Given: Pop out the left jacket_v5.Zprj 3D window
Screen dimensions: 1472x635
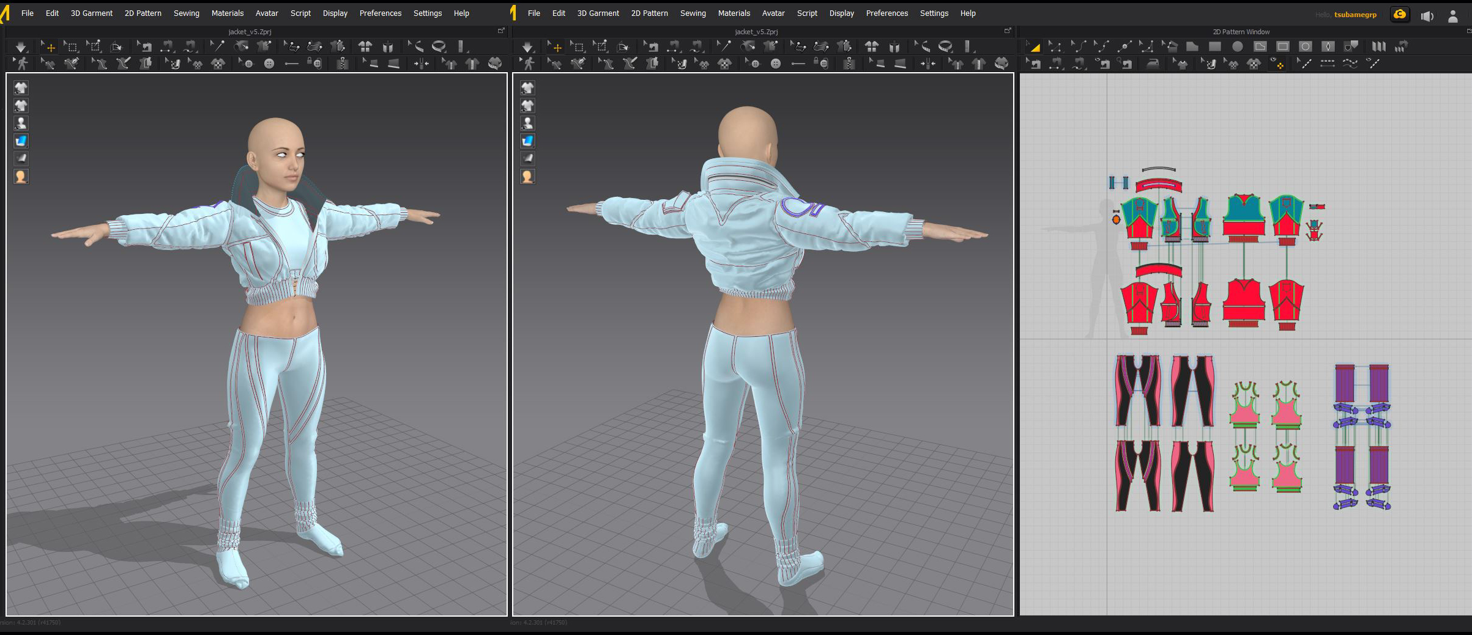Looking at the screenshot, I should click(501, 31).
